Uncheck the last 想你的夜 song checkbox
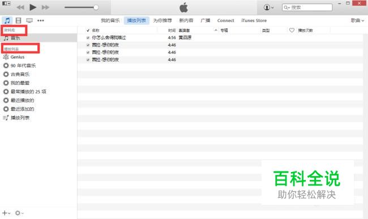The height and width of the screenshot is (219, 368). tap(88, 60)
